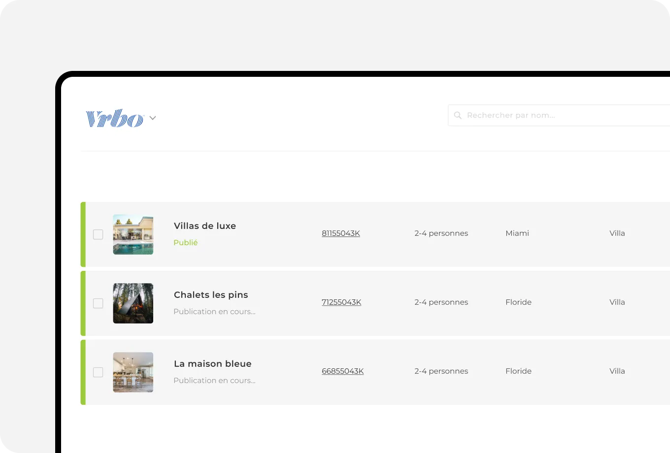Click 'Publication en cours...' under Chalets les pins

click(x=214, y=312)
